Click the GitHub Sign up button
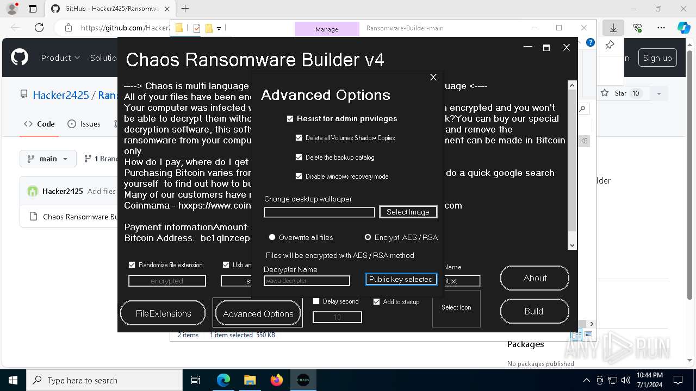696x391 pixels. point(657,58)
